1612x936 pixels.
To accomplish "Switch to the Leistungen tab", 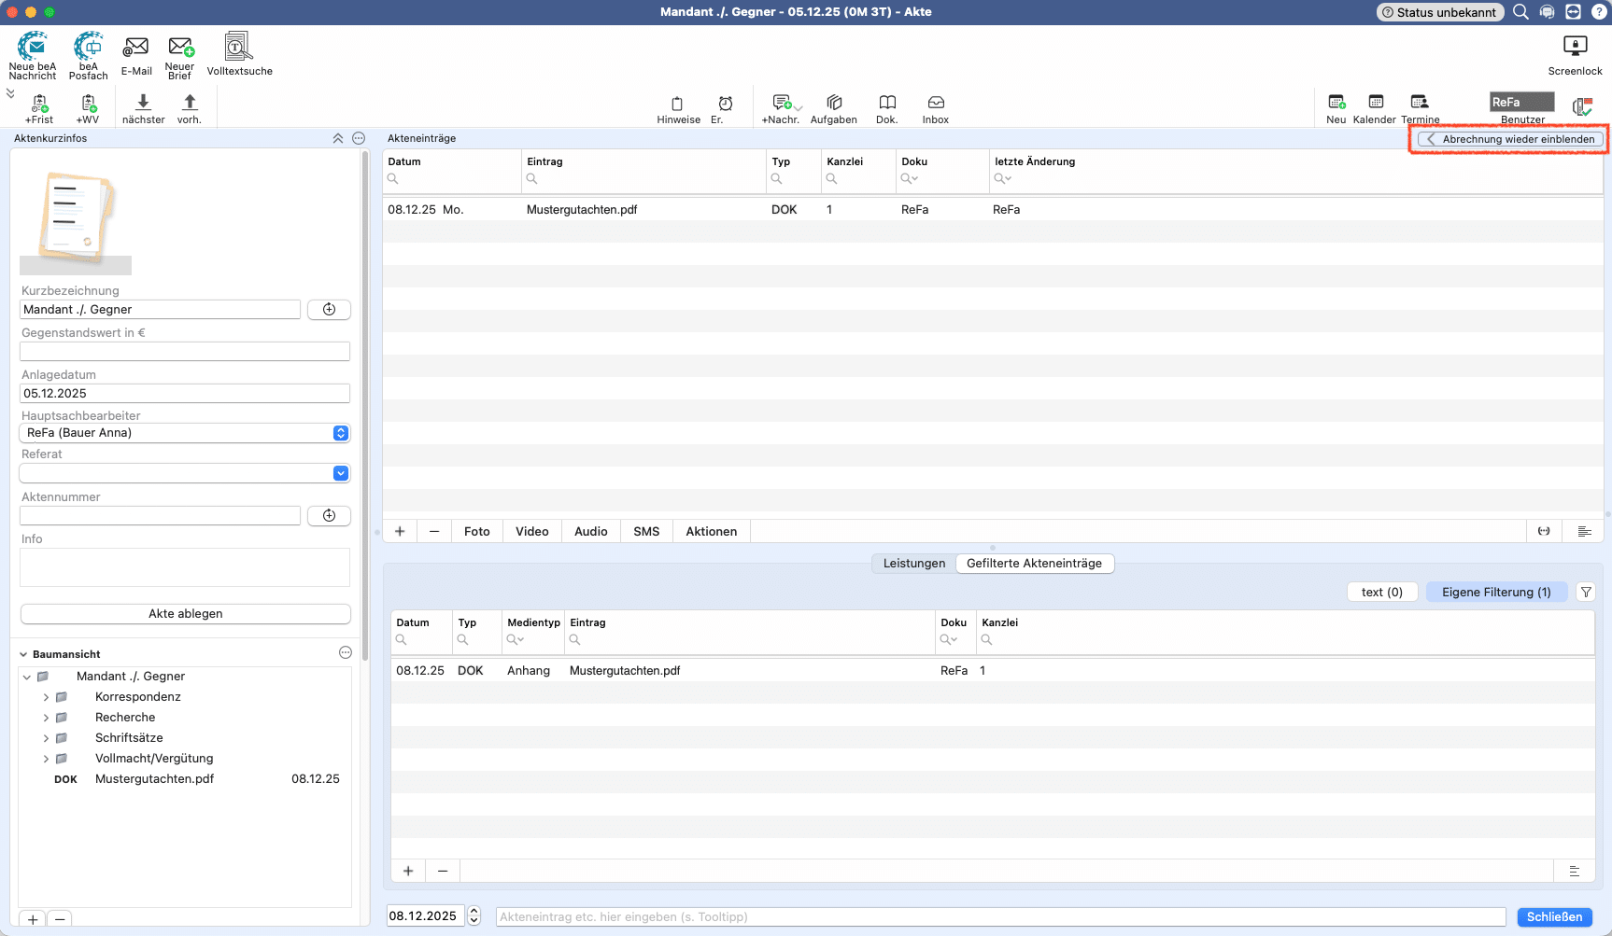I will 913,564.
